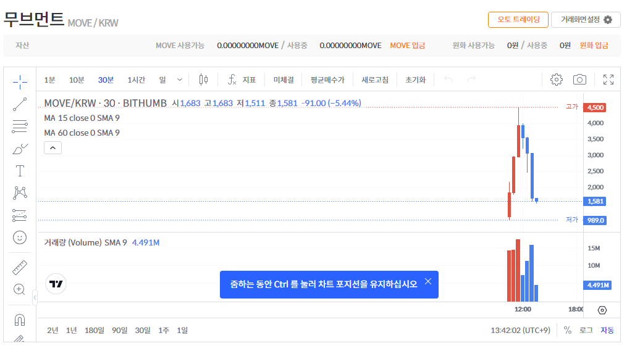The image size is (627, 346).
Task: Set range to 30일
Action: (143, 330)
